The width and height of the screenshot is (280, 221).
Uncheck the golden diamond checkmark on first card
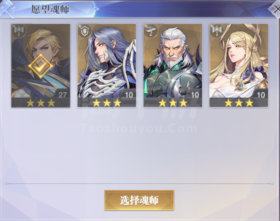[x=41, y=66]
